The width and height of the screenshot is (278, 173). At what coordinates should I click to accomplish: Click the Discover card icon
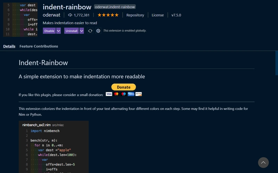click(x=138, y=94)
